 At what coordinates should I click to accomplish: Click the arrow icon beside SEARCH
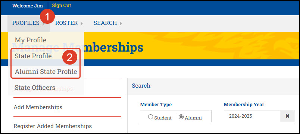[x=121, y=24]
